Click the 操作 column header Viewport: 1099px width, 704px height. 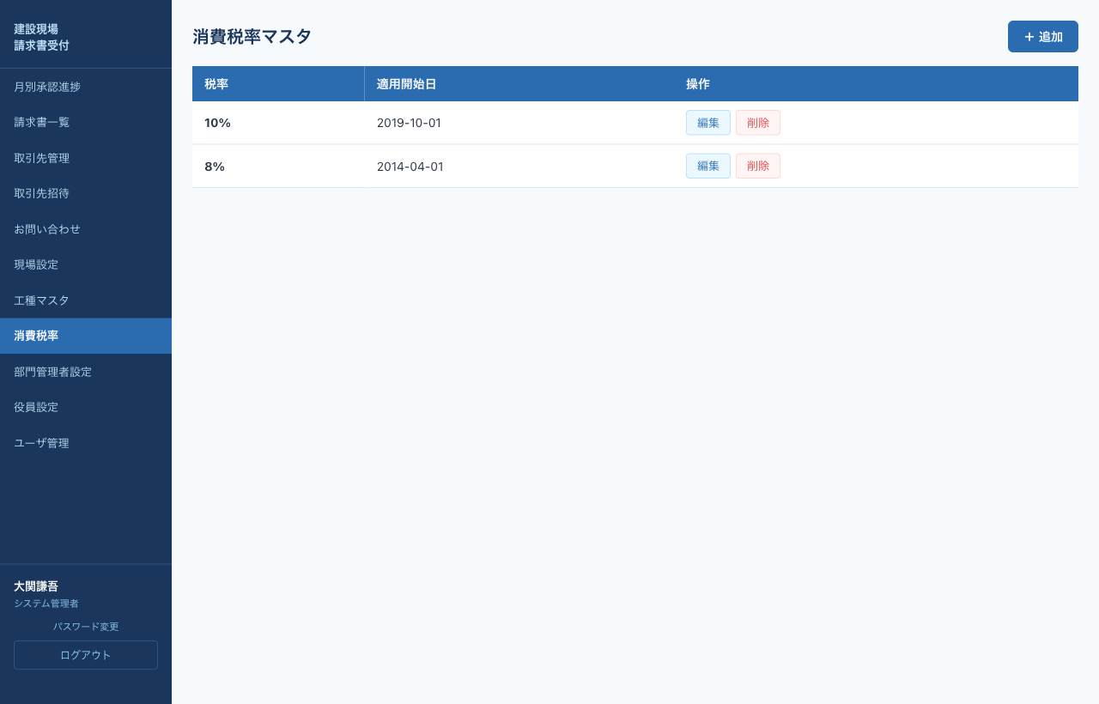pyautogui.click(x=876, y=84)
